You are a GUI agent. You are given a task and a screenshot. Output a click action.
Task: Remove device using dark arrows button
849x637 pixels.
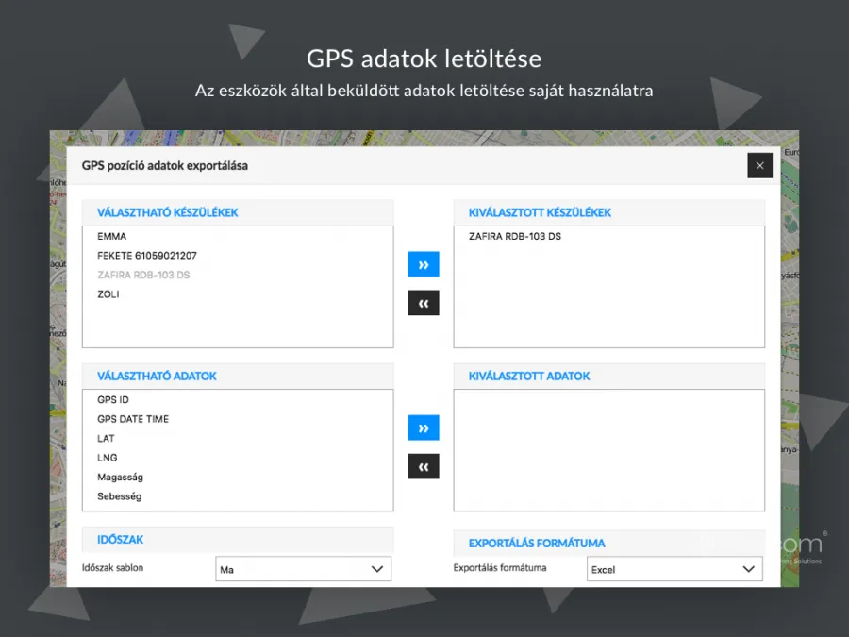[424, 303]
